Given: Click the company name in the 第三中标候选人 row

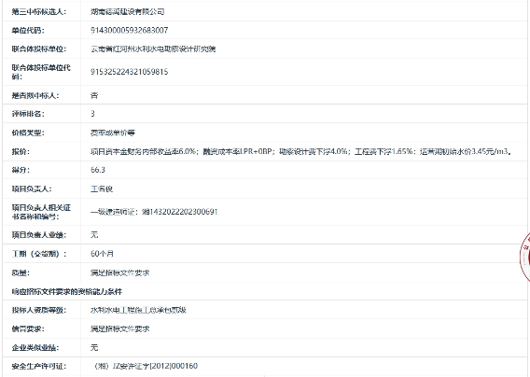Looking at the screenshot, I should point(128,12).
